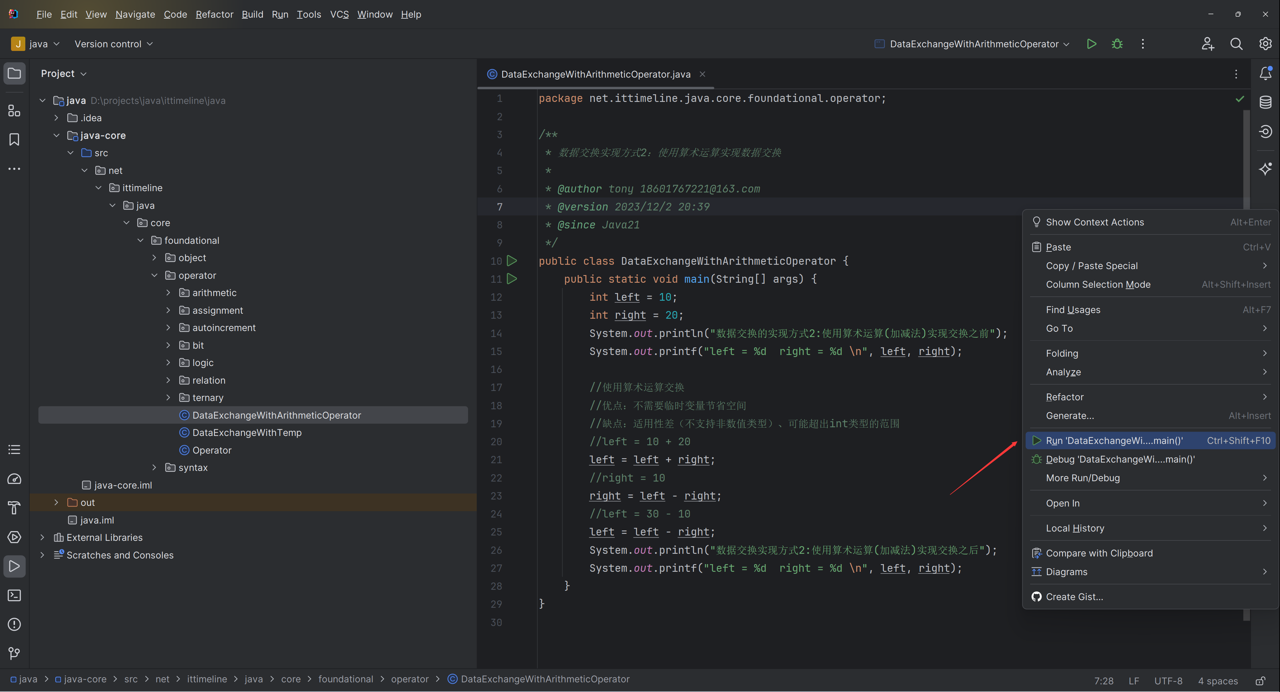Open the VCS menu

tap(339, 14)
